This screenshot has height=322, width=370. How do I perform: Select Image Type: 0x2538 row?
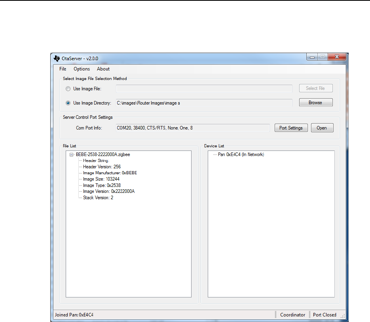click(x=102, y=185)
